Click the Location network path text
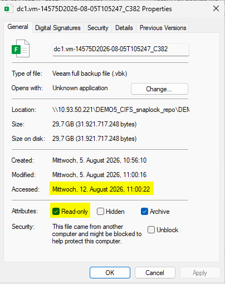 [121, 110]
